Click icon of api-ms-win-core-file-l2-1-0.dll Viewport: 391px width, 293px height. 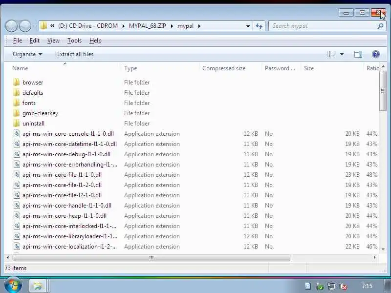[17, 195]
